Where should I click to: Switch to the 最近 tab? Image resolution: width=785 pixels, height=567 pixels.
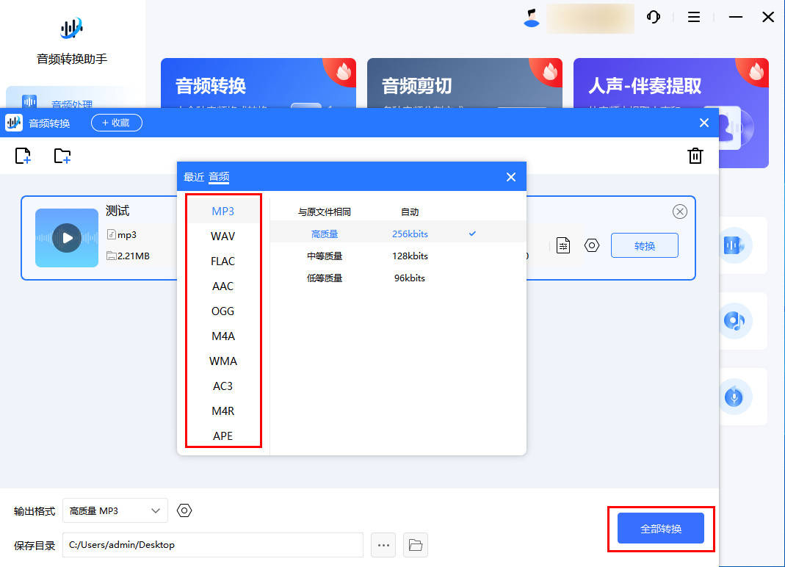194,177
